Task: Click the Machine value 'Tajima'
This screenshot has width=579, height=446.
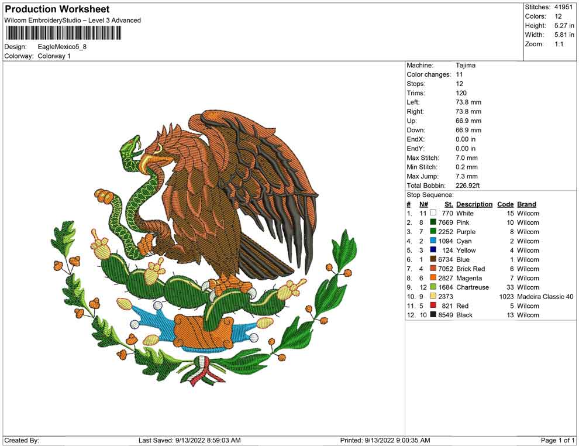Action: (466, 65)
